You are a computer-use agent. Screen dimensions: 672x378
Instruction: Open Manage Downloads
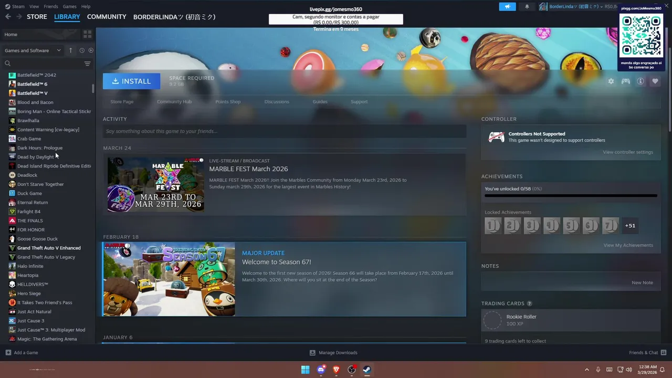(x=333, y=353)
